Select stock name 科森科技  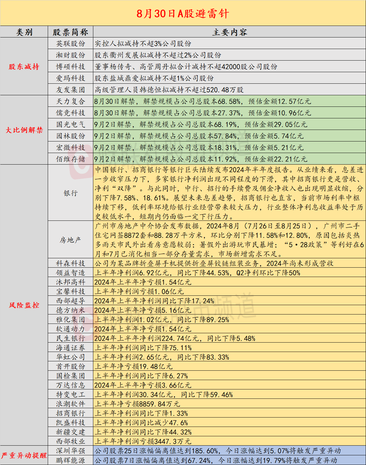coord(71,263)
